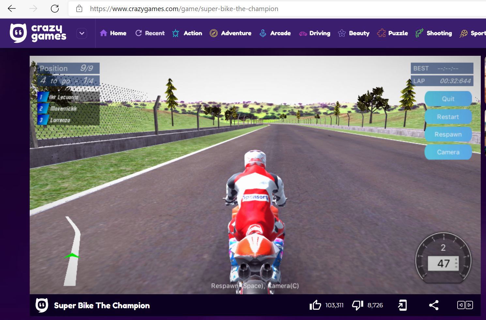Select third place rider Lorenzo
Image resolution: width=486 pixels, height=320 pixels.
tap(68, 120)
